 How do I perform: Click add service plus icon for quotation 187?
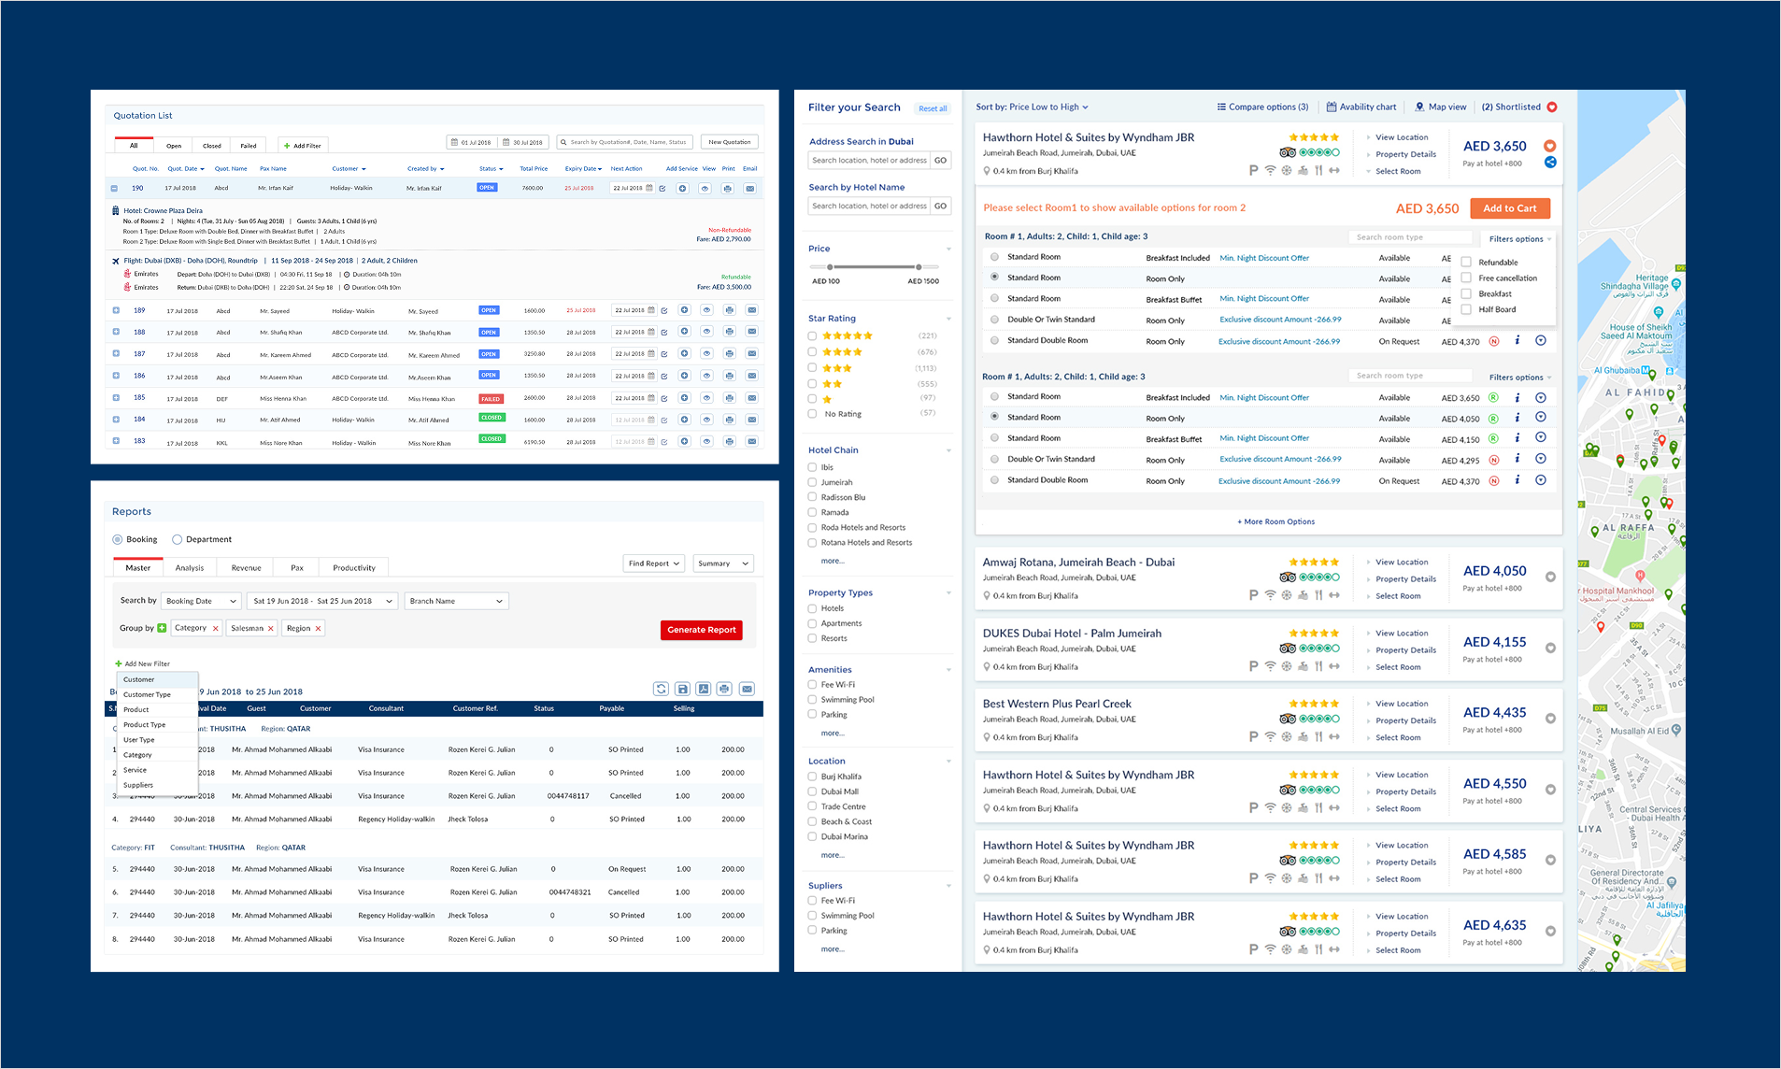click(684, 354)
